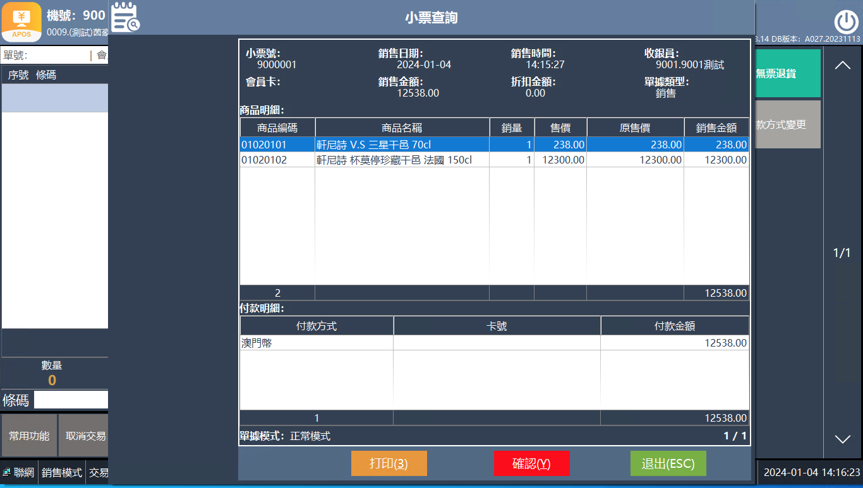Select the 軒尼詩 V.S 三星干邑 70cl row

tap(402, 145)
